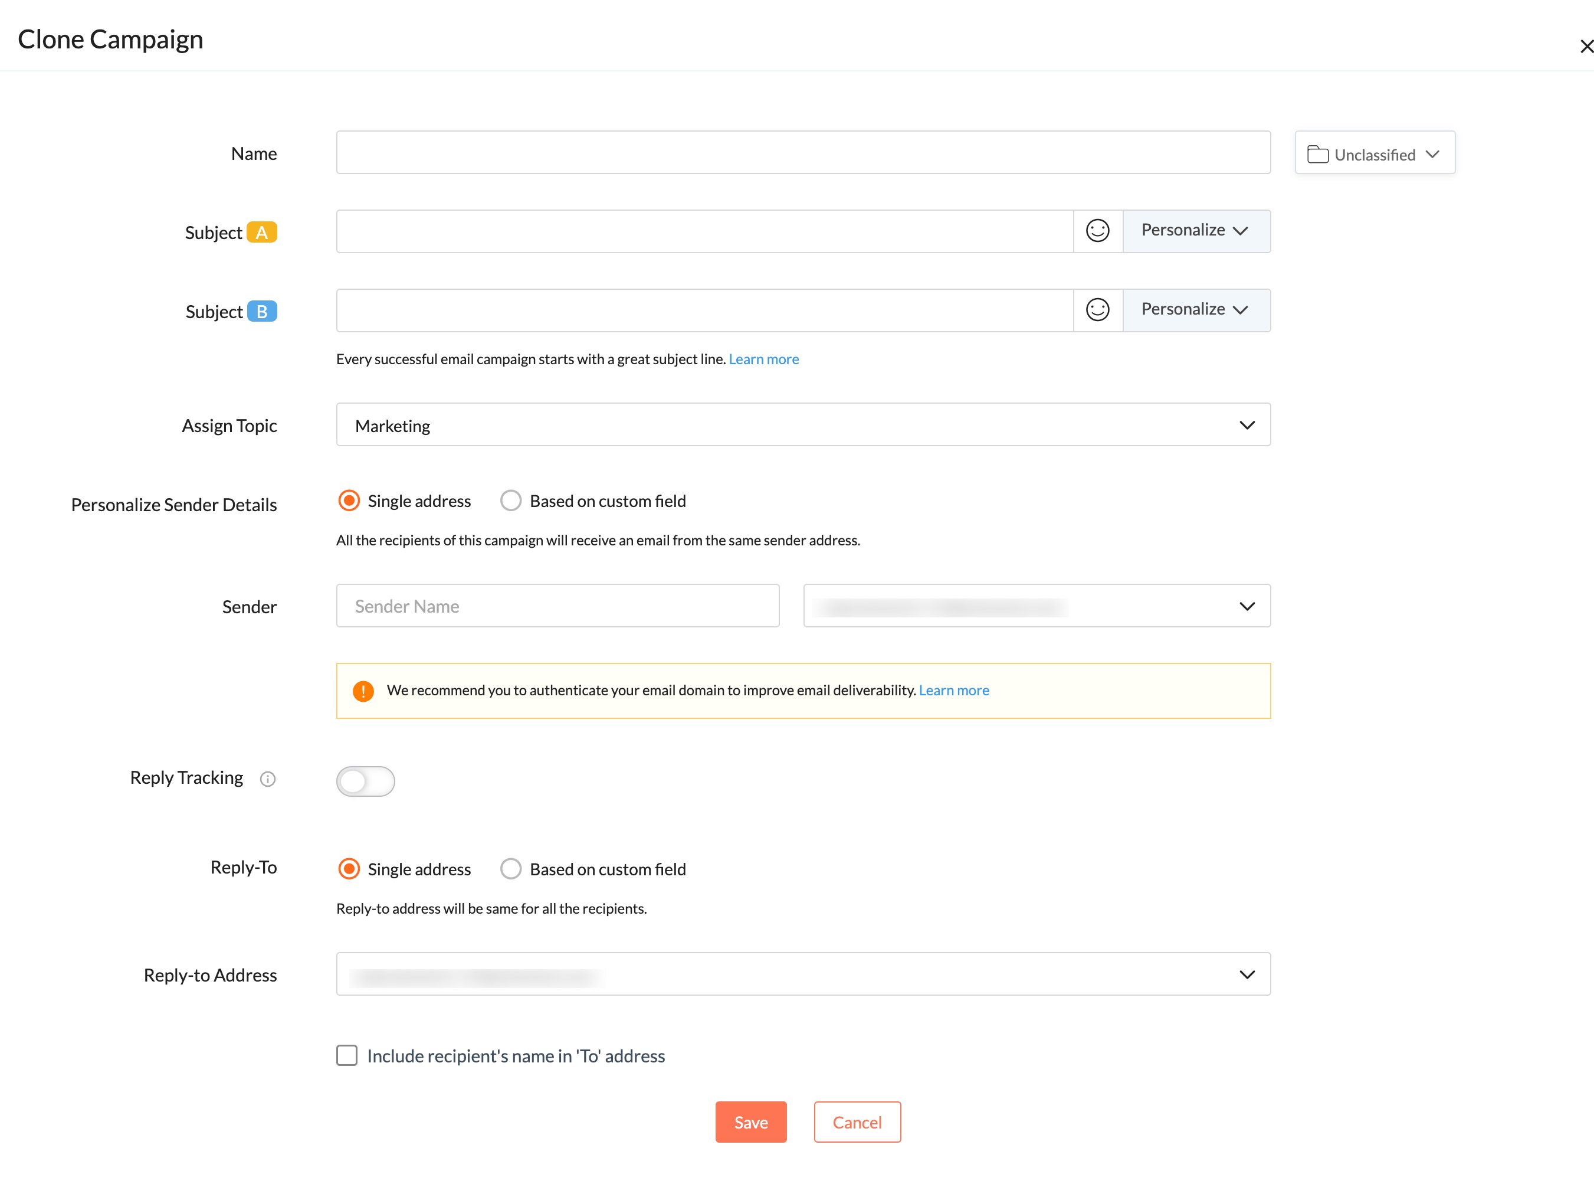Select Based on custom field for Reply-To
1594x1184 pixels.
(x=511, y=869)
